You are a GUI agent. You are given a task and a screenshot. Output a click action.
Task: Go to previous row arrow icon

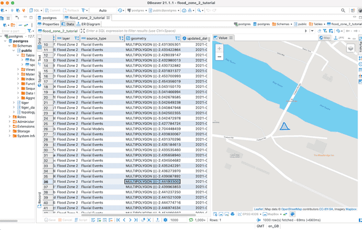pyautogui.click(x=124, y=220)
